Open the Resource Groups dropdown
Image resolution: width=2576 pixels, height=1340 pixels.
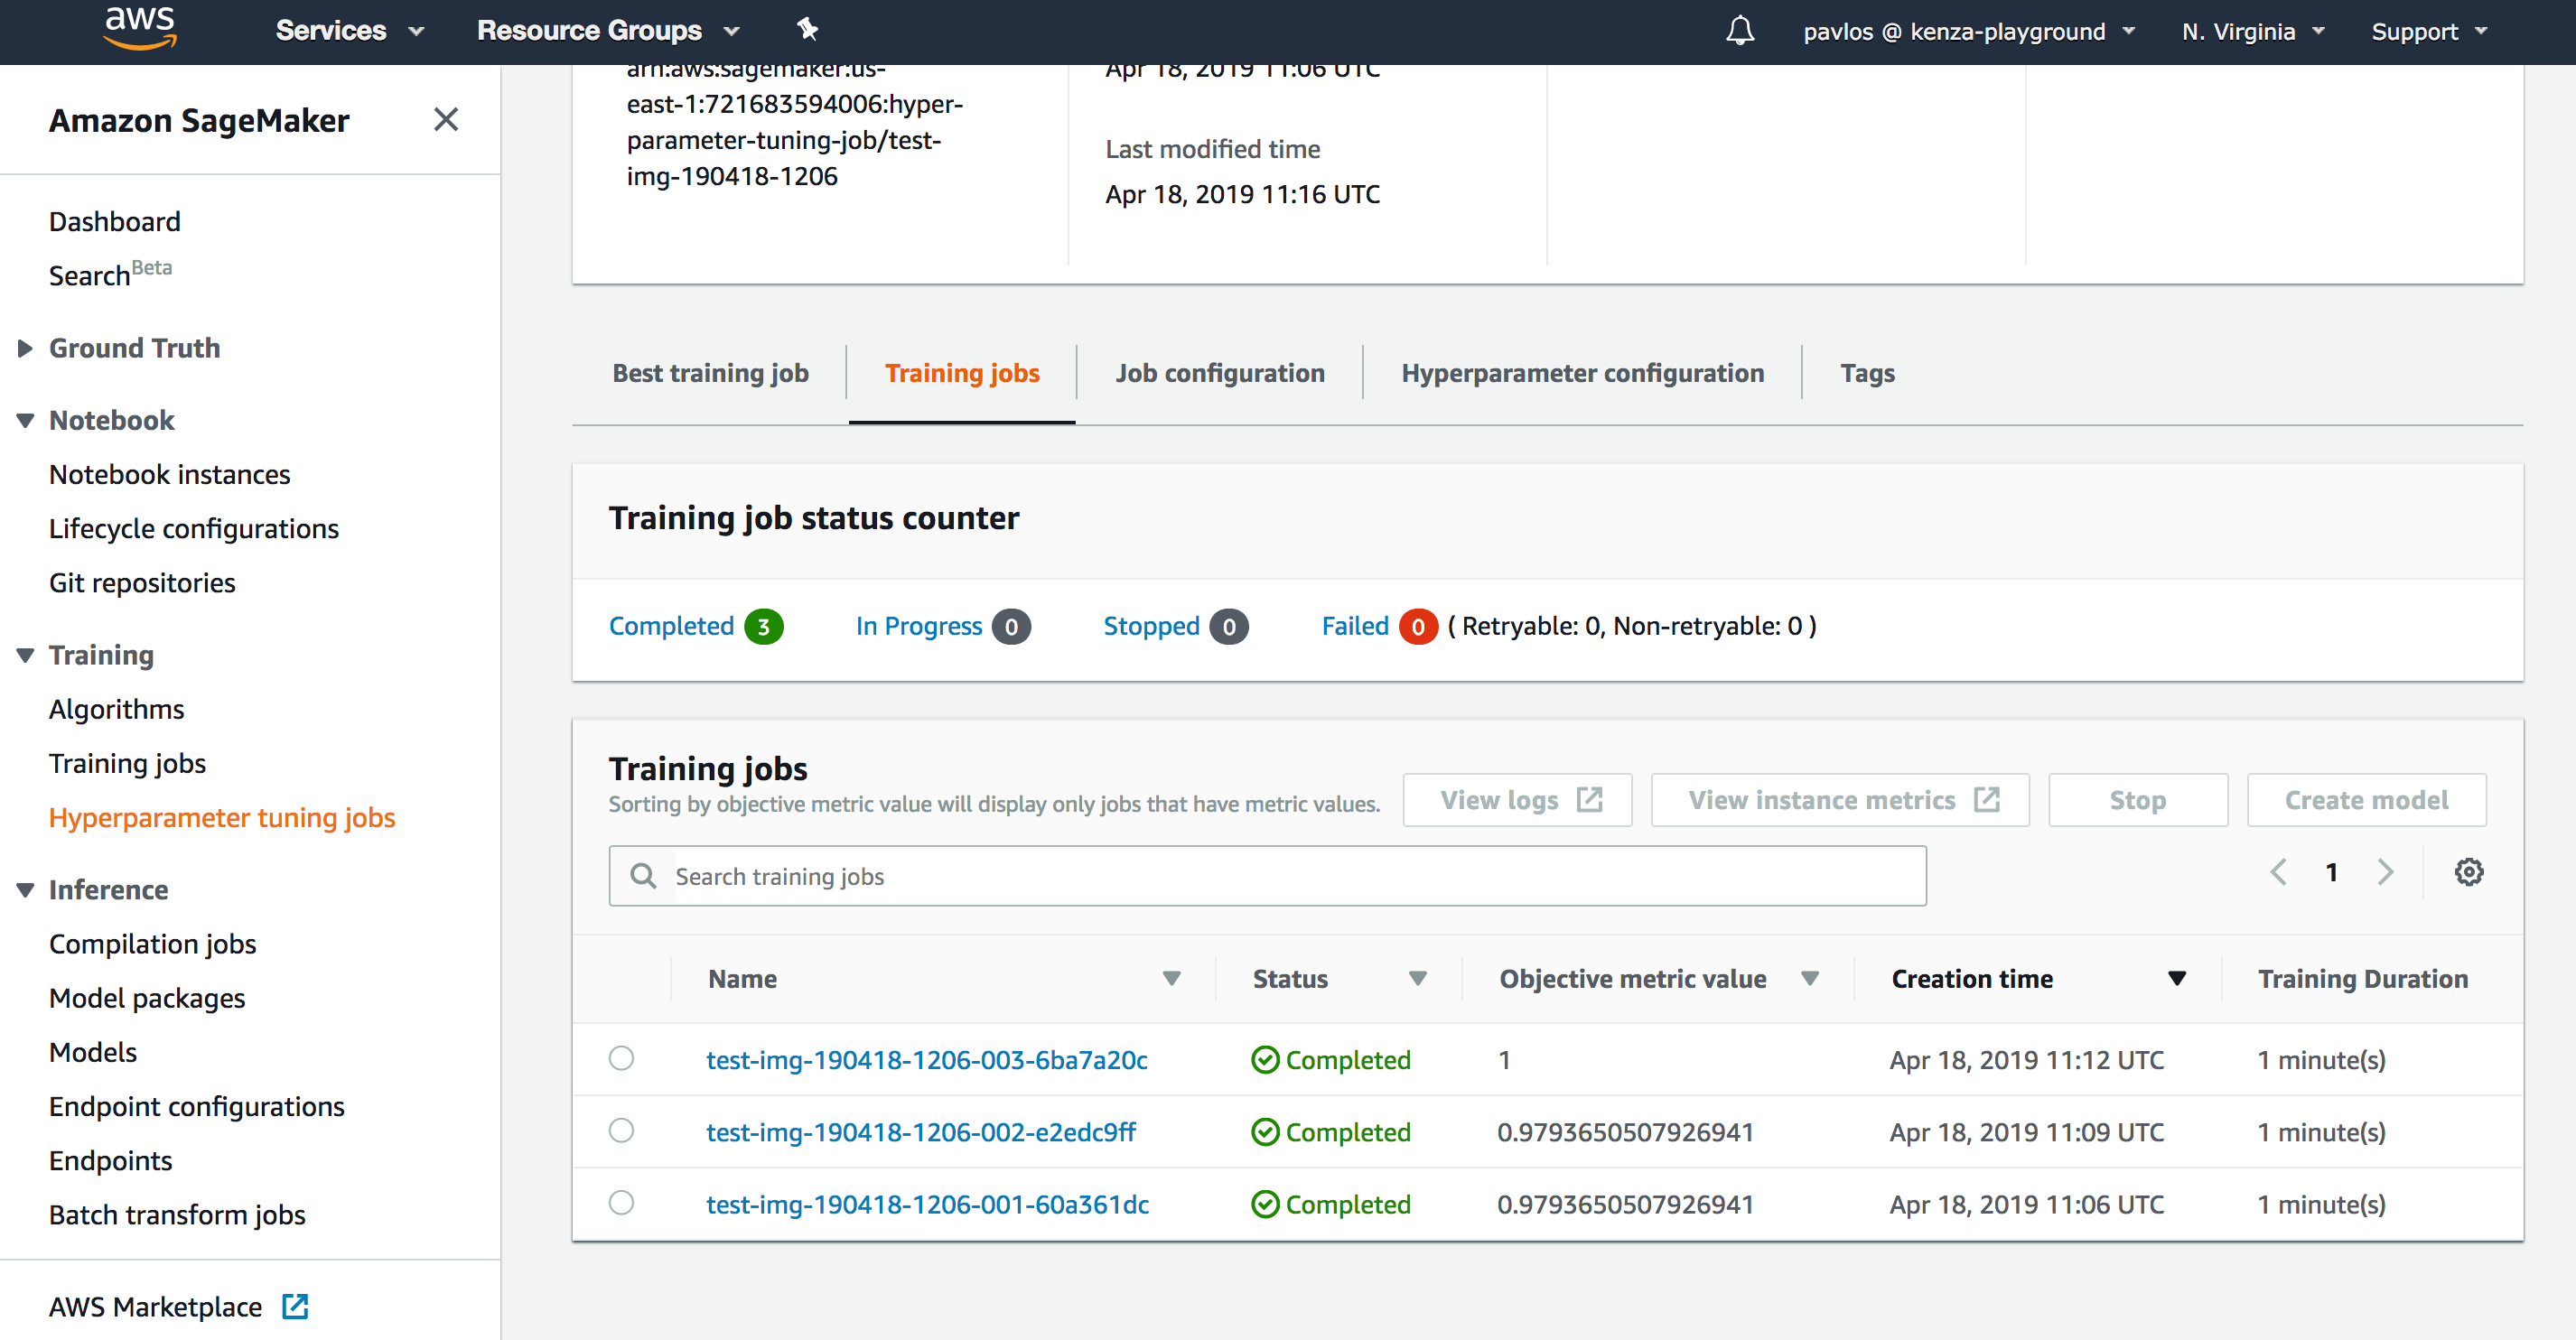[x=608, y=31]
